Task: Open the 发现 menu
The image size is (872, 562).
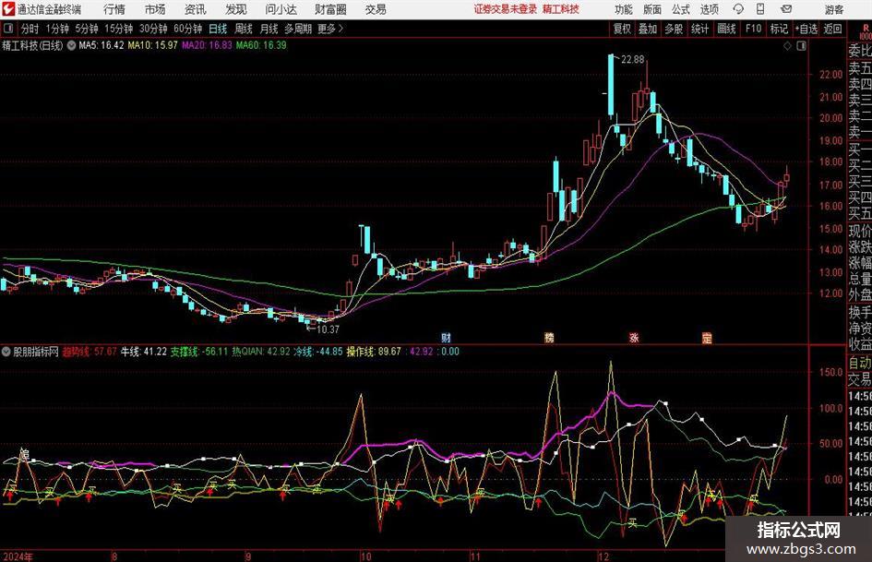Action: point(236,9)
